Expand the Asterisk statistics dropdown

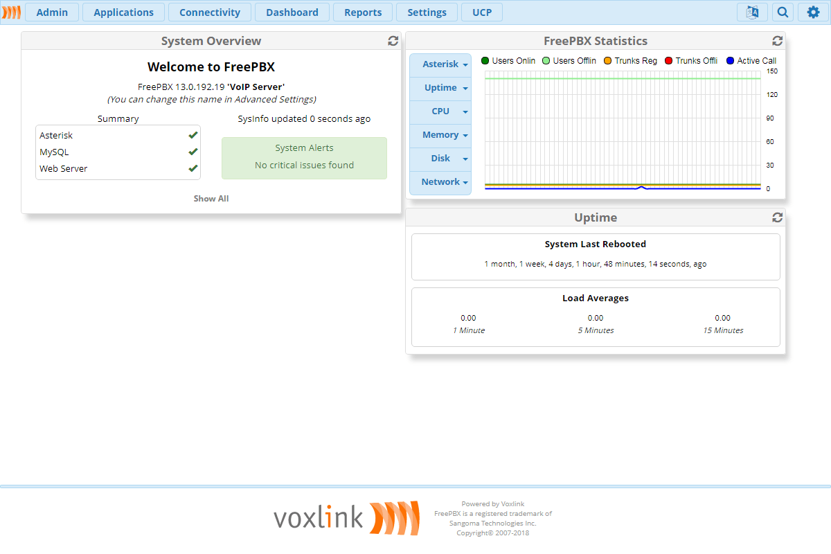pos(440,64)
